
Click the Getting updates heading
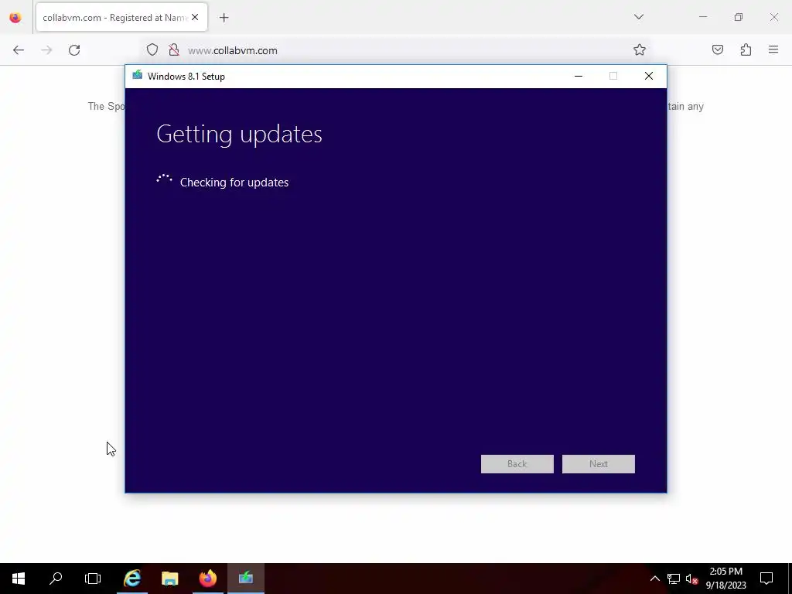240,135
